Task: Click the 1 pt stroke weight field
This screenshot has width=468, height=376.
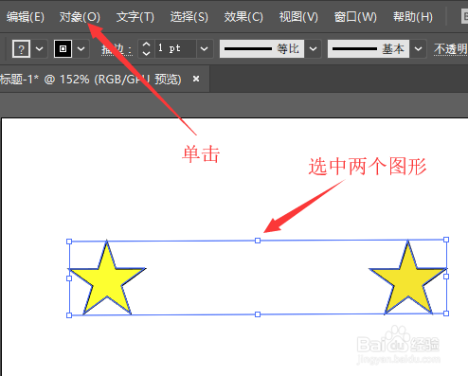Action: pyautogui.click(x=175, y=48)
